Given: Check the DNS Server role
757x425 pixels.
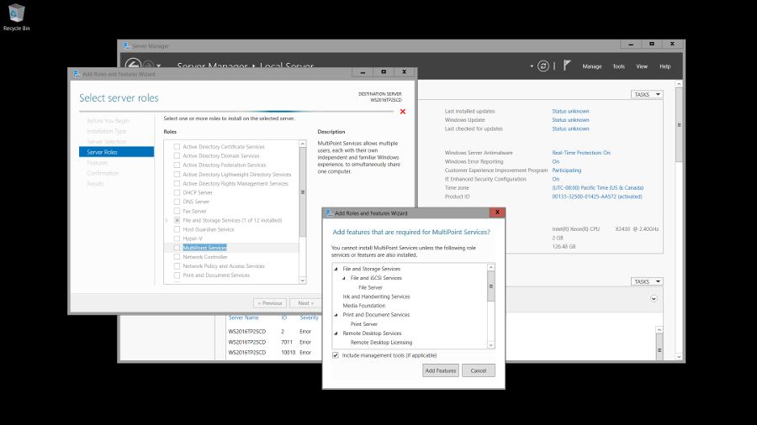Looking at the screenshot, I should coord(177,202).
